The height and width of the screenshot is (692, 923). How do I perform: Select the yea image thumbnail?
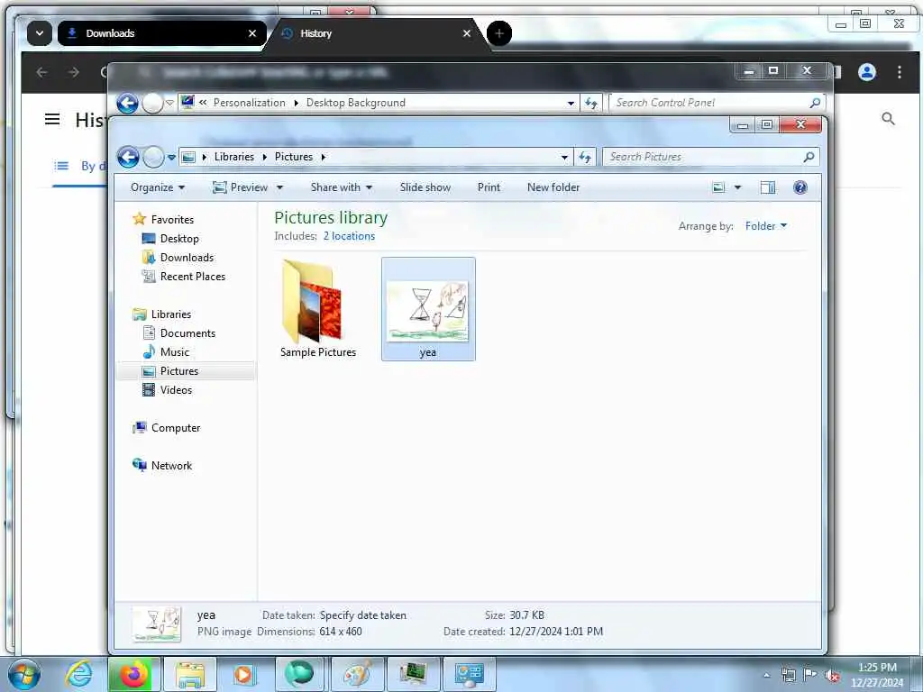(428, 309)
